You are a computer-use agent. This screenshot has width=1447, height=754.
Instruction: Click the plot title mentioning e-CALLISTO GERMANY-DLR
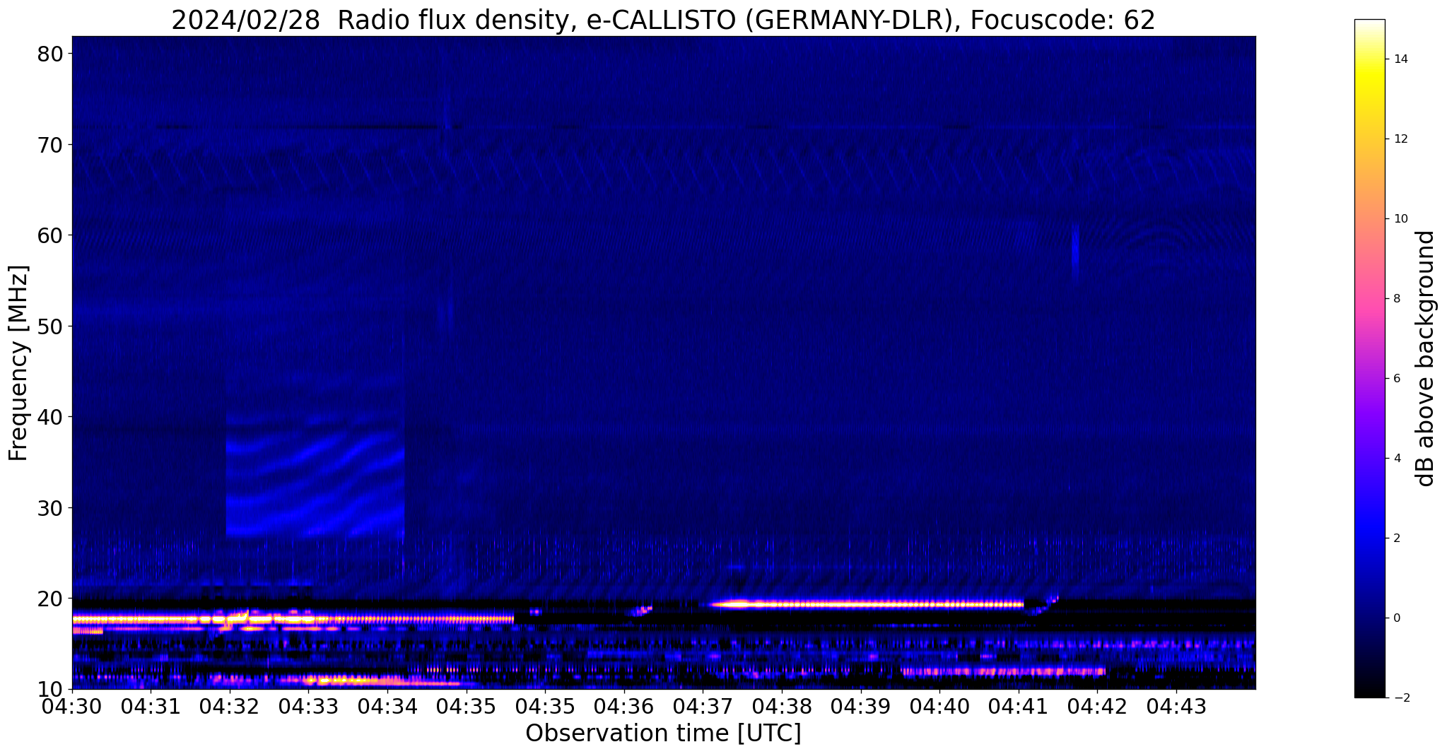tap(663, 20)
